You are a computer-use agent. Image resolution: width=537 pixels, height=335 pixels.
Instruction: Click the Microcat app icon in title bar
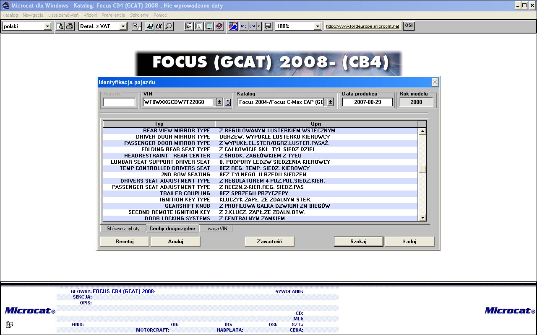click(x=6, y=5)
